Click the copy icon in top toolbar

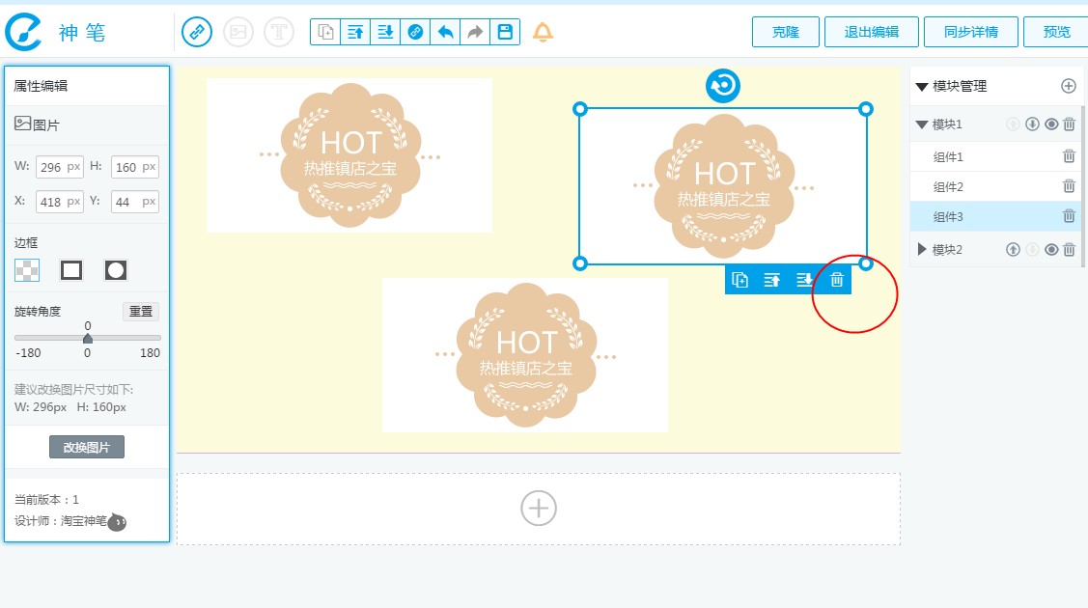326,32
